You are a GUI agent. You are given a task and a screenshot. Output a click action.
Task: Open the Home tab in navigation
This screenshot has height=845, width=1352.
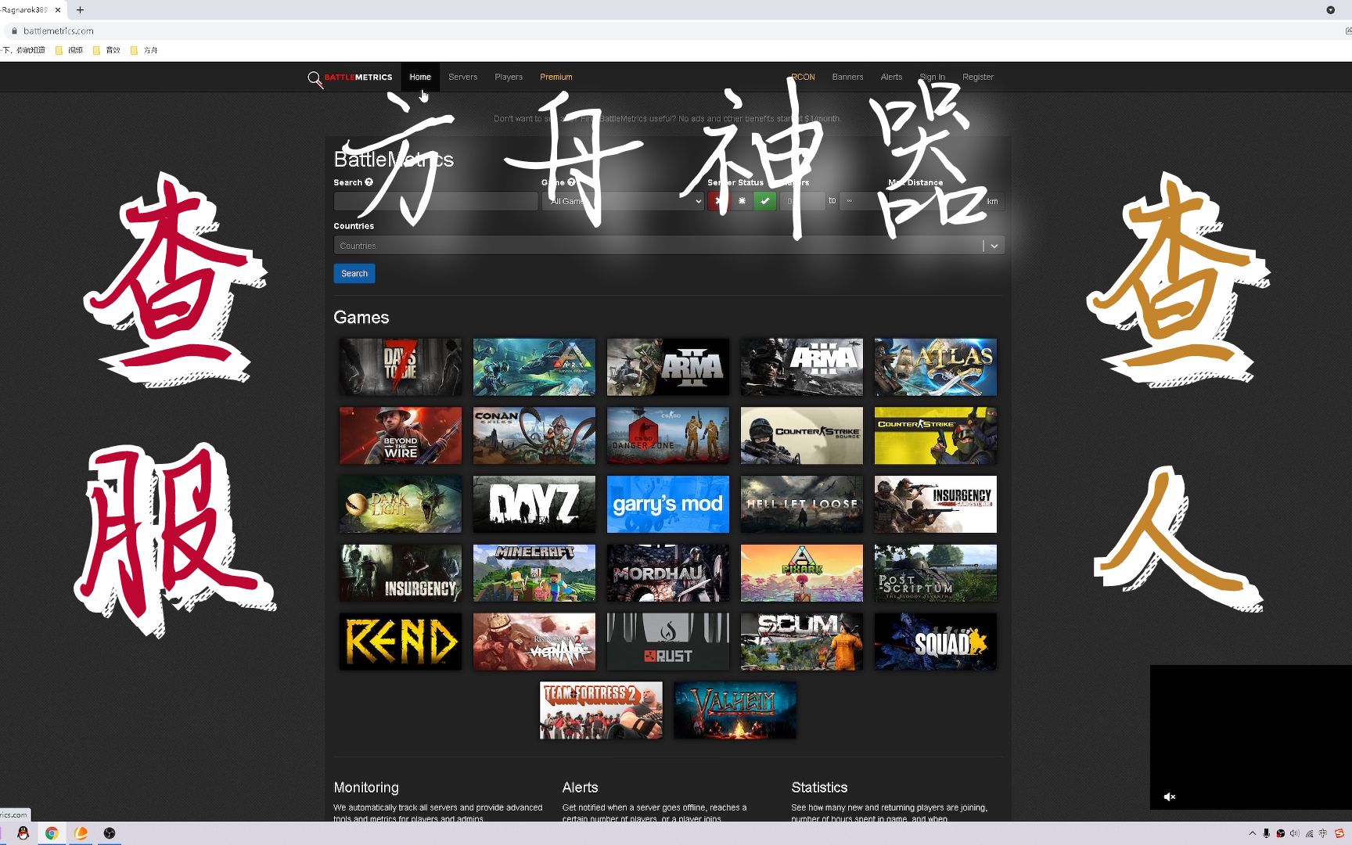coord(420,77)
